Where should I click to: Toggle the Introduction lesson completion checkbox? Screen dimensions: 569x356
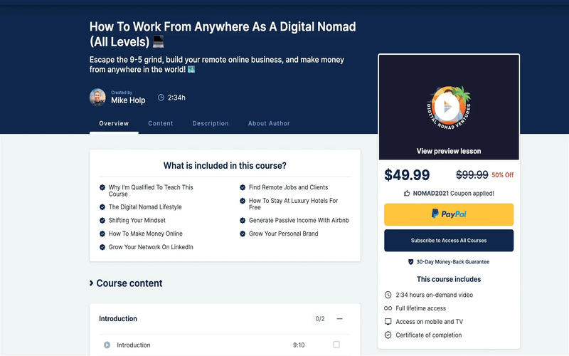[x=336, y=345]
